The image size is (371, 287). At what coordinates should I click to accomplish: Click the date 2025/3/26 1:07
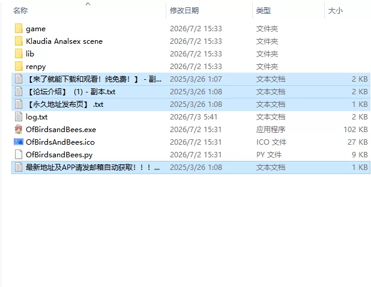[x=196, y=79]
